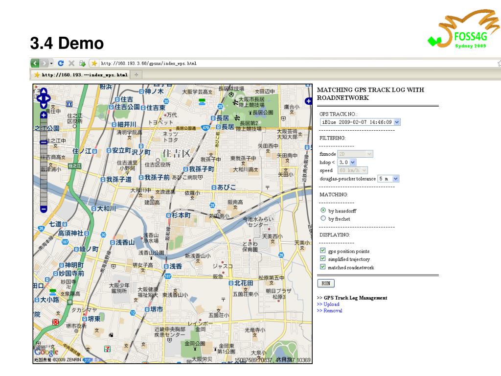Open the GPS TRACK NO. dropdown
Screen dimensions: 501x376
[360, 122]
